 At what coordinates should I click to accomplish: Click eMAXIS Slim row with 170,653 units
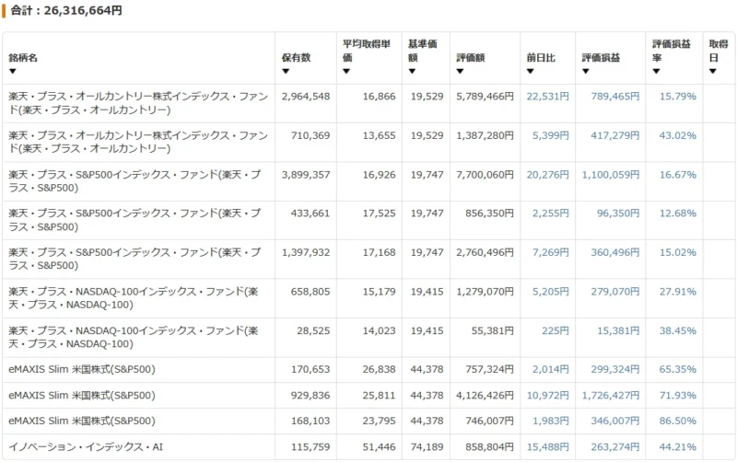tap(368, 369)
